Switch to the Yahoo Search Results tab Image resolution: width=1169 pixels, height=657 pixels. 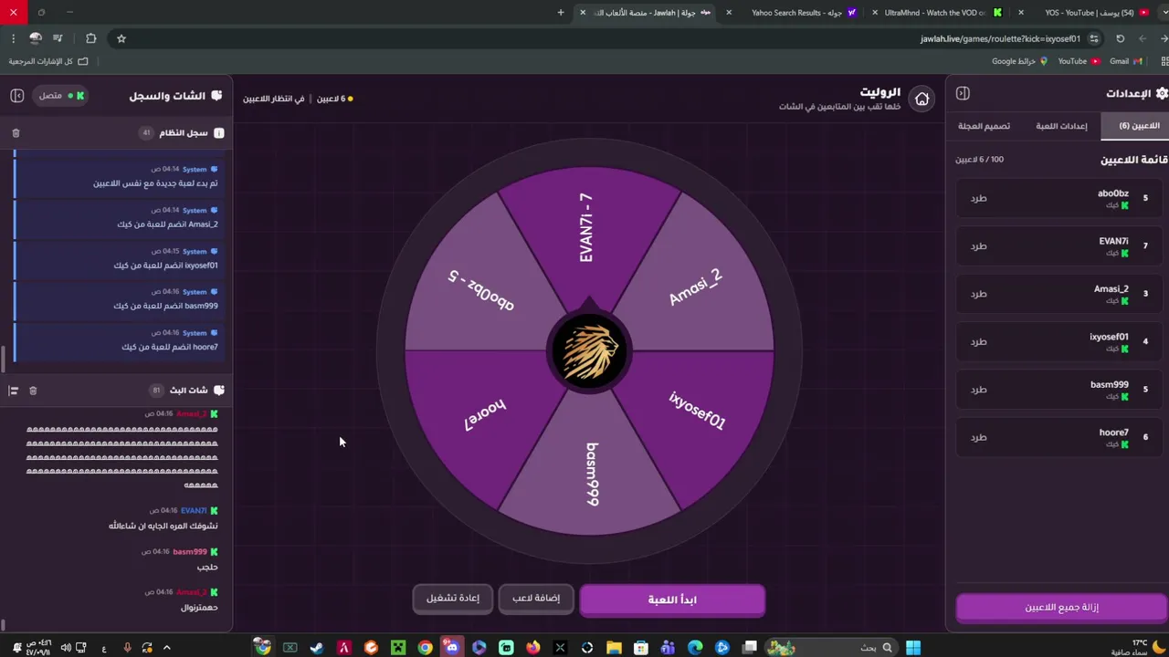(797, 13)
